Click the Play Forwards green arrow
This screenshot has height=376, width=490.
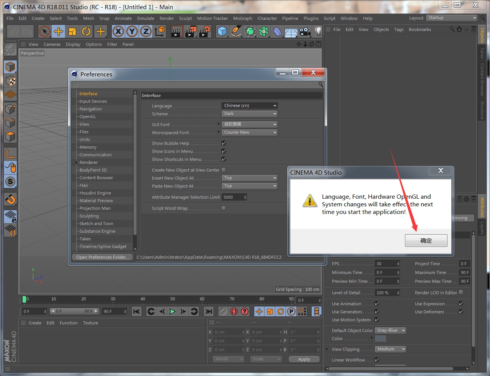pos(173,311)
